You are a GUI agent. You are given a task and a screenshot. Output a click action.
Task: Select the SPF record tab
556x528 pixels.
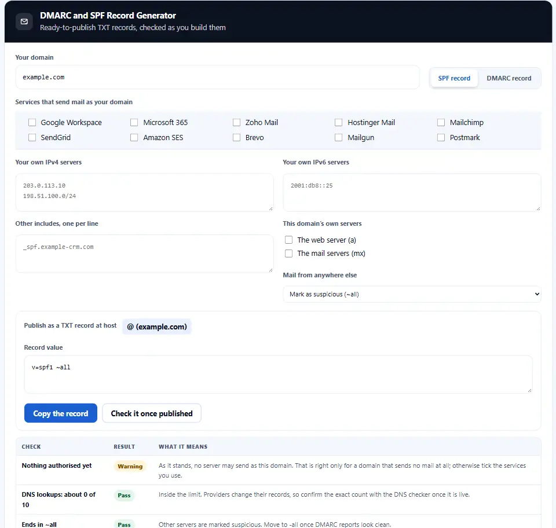(454, 78)
